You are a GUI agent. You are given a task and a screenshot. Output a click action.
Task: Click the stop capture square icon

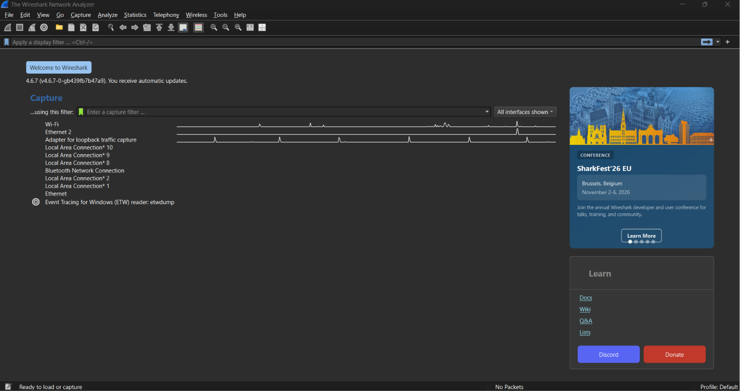[x=20, y=27]
